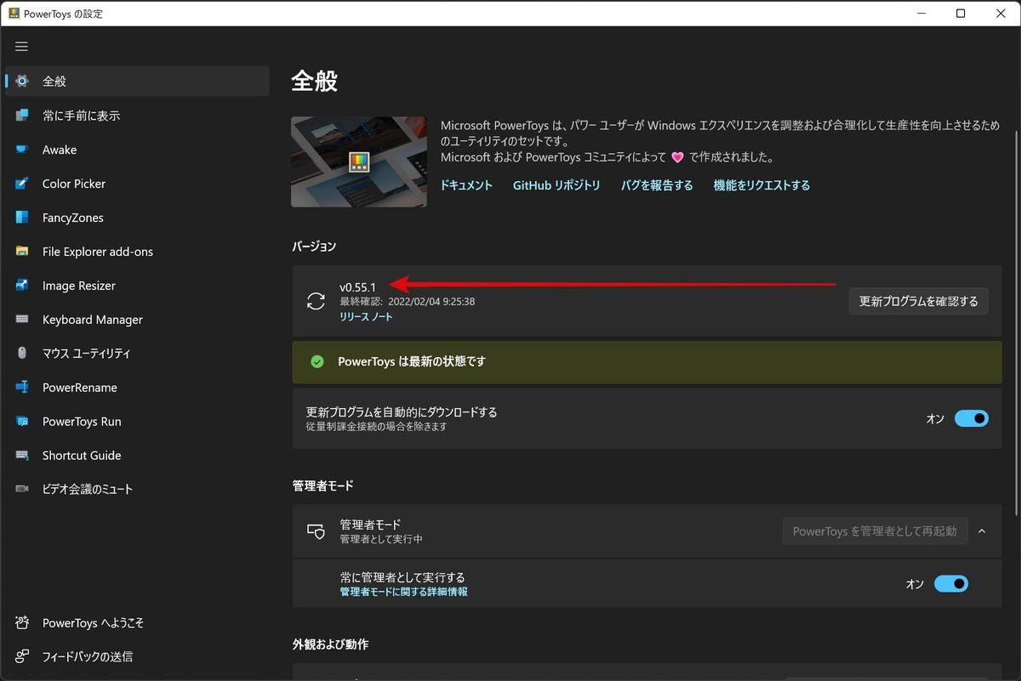Viewport: 1021px width, 681px height.
Task: Click the 外観および動作 section heading
Action: [331, 644]
